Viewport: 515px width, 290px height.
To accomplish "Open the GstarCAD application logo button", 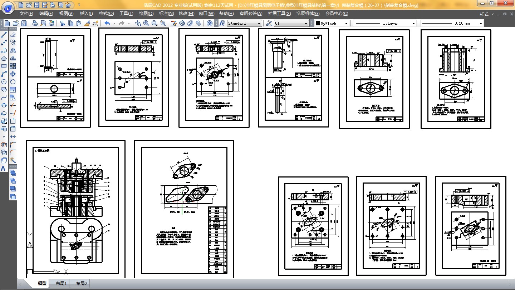I will coord(8,7).
